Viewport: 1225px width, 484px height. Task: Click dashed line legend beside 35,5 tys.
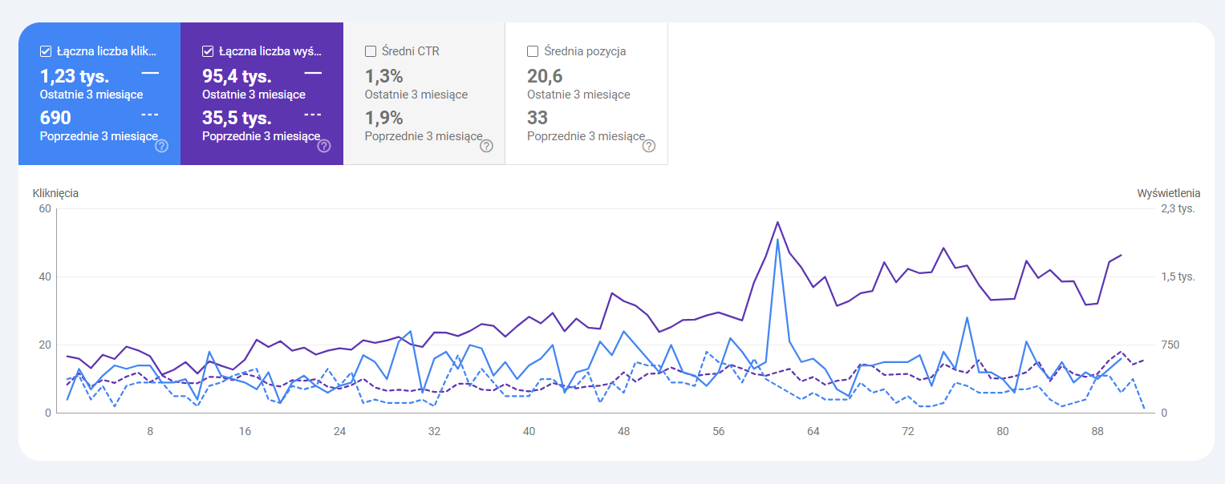313,114
